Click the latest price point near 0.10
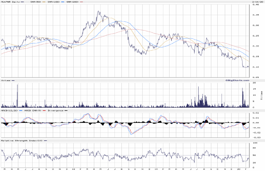Viewport: 265px width, 171px height. coord(248,67)
